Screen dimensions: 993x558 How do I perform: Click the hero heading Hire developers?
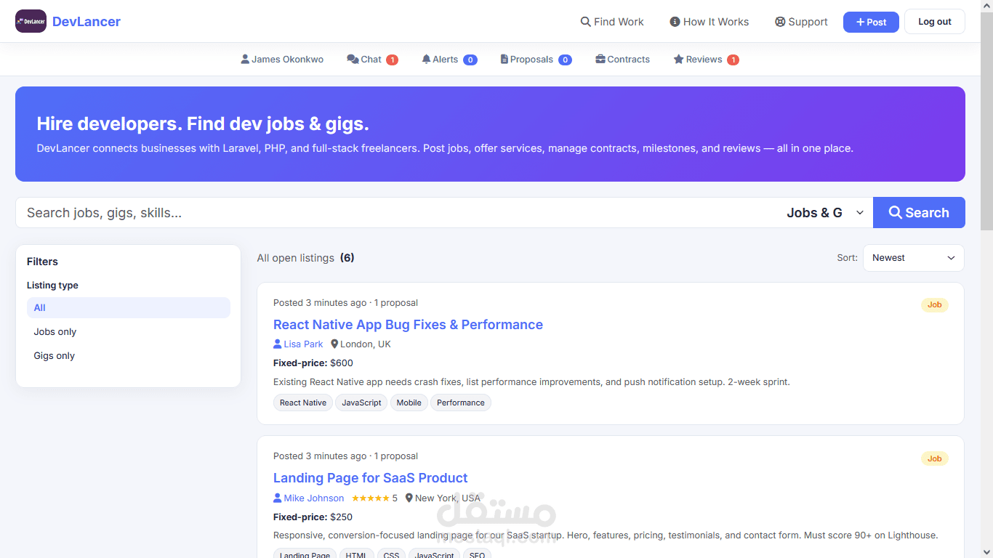pos(203,124)
